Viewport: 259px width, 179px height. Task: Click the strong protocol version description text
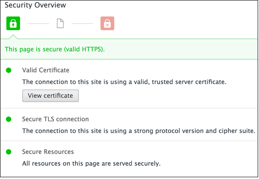click(139, 131)
